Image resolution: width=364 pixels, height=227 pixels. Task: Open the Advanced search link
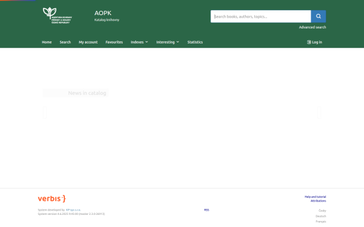(x=312, y=27)
